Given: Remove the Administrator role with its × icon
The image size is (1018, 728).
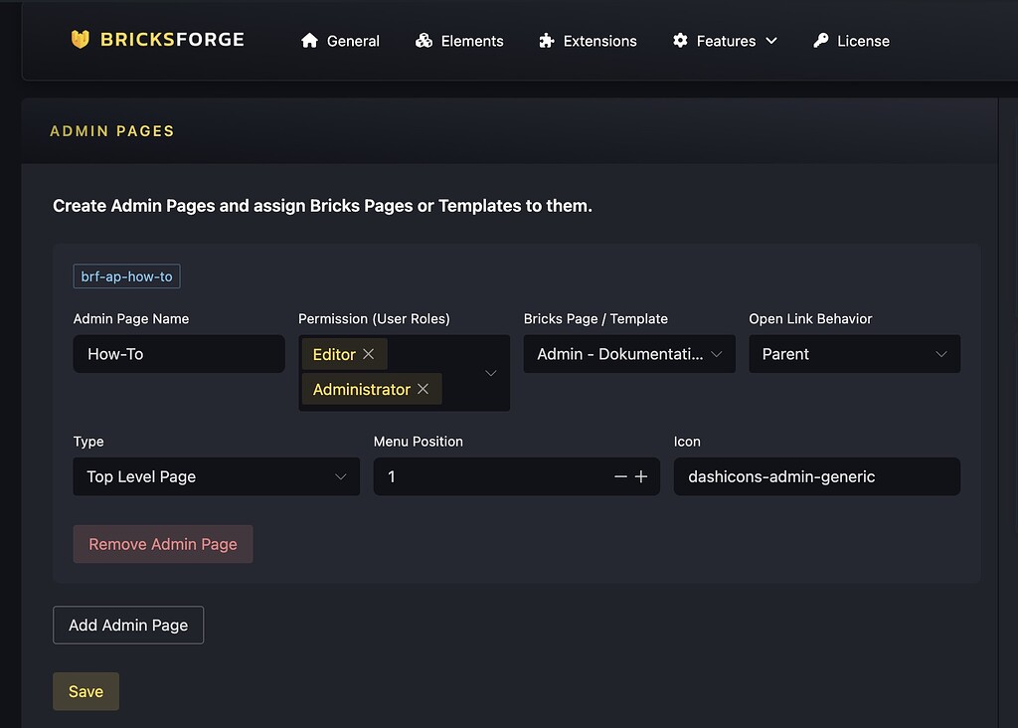Looking at the screenshot, I should (422, 389).
